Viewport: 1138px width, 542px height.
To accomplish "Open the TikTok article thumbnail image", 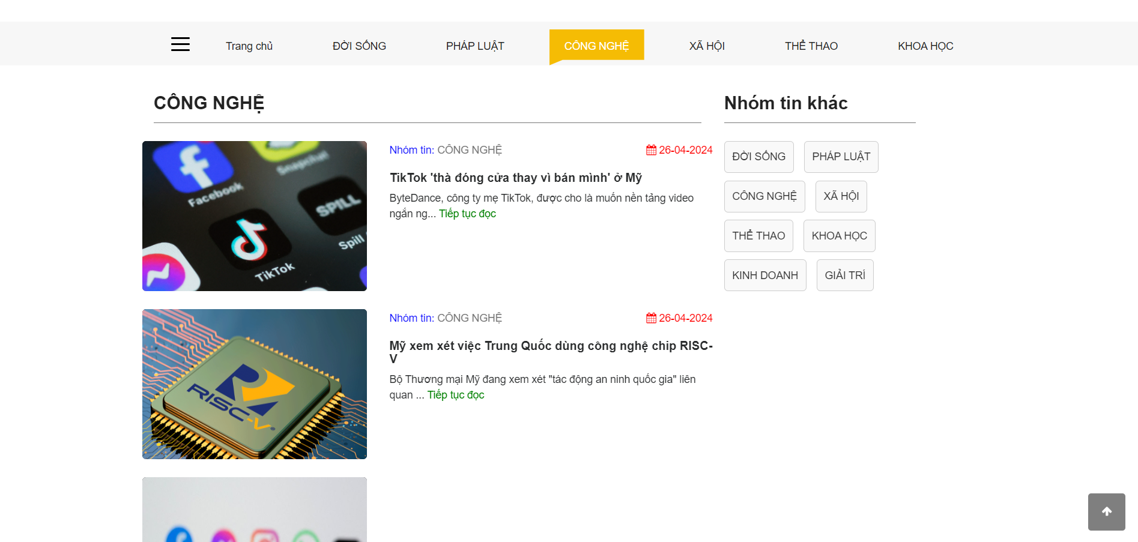I will (x=255, y=216).
